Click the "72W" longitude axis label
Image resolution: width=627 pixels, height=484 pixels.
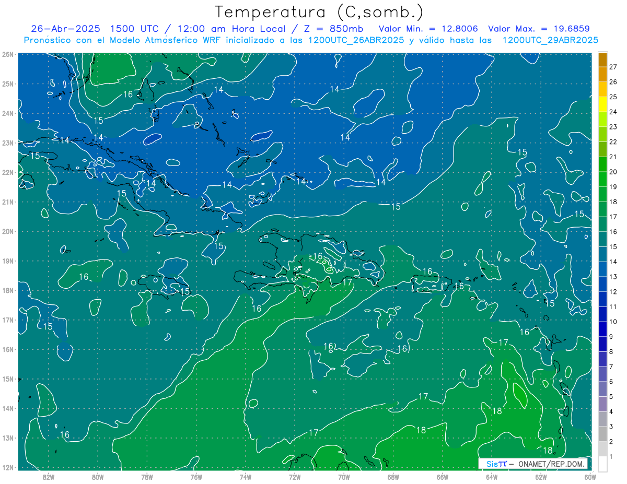[x=295, y=477]
